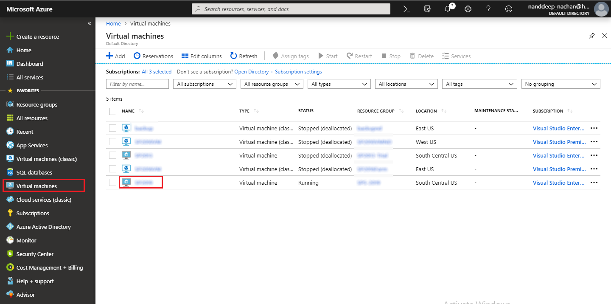
Task: Open the ellipsis menu for the Running VM
Action: (x=594, y=183)
